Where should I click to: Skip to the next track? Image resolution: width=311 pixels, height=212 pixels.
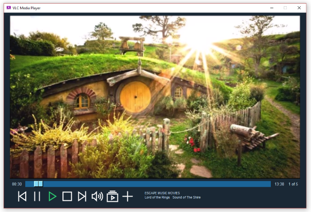click(82, 197)
